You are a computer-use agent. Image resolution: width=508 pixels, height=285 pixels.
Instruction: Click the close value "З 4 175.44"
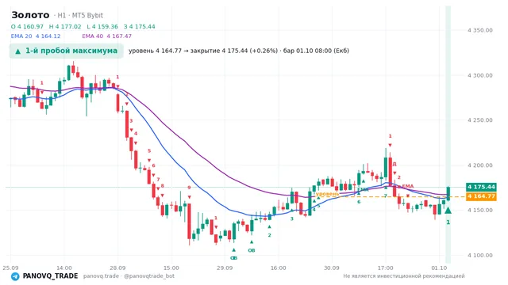(140, 26)
